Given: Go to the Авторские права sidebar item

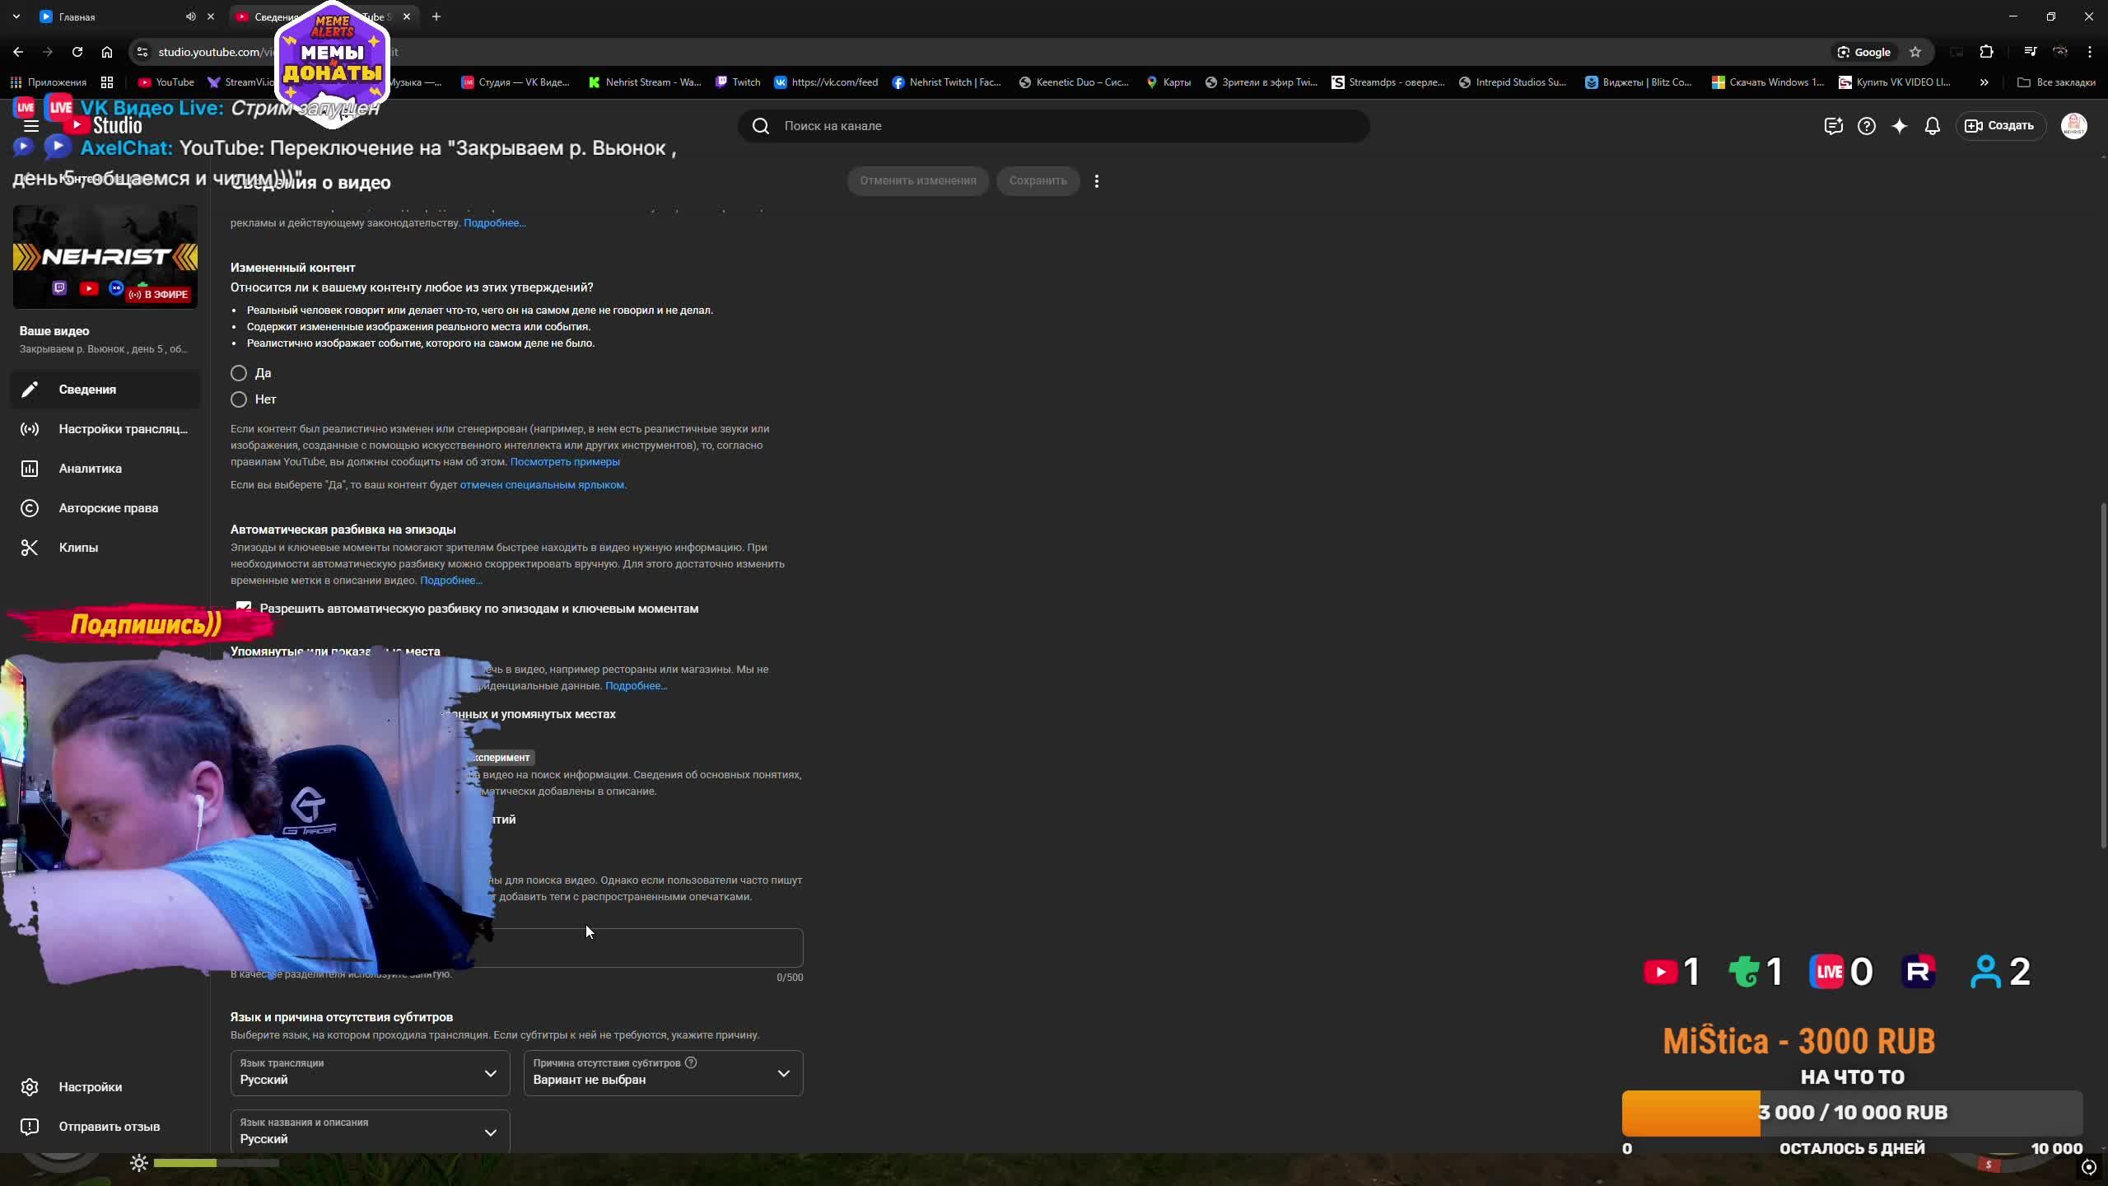Looking at the screenshot, I should tap(108, 508).
